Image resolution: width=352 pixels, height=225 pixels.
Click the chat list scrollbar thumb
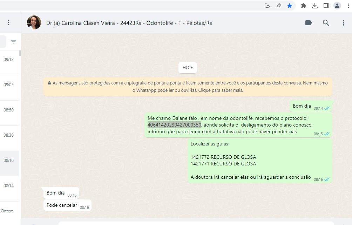[x=20, y=53]
